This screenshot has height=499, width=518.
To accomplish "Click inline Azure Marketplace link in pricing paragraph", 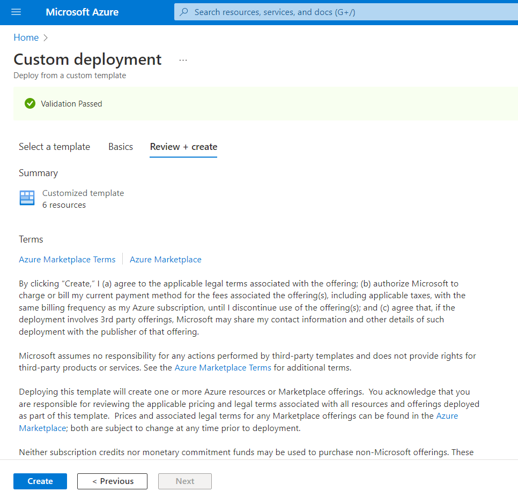I will pos(447,415).
